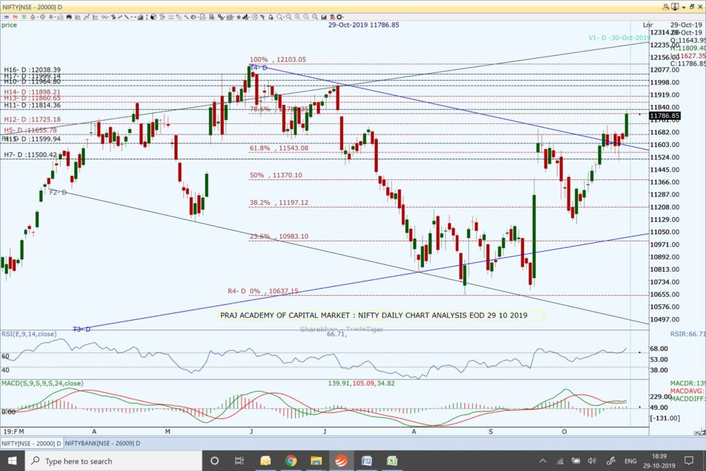
Task: Click the F2- D trendline label
Action: [58, 192]
